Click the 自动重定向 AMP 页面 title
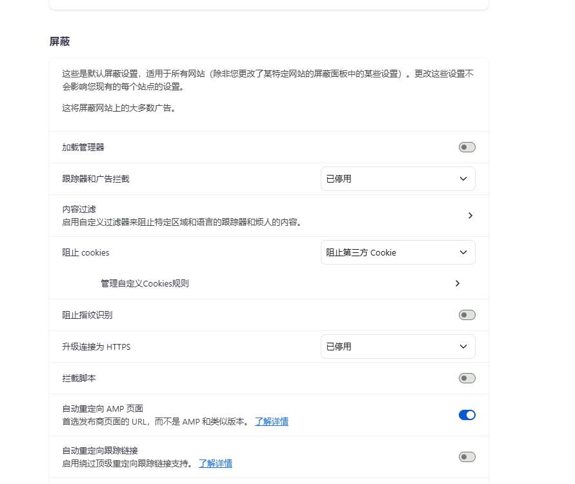This screenshot has width=575, height=484. click(x=103, y=408)
